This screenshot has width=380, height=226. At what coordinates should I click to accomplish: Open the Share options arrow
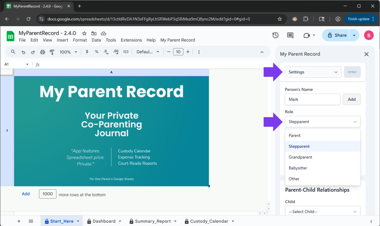coord(354,35)
